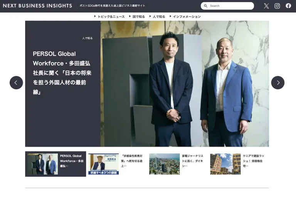296x197 pixels.
Task: Select the city skyline thumbnail
Action: click(x=165, y=164)
